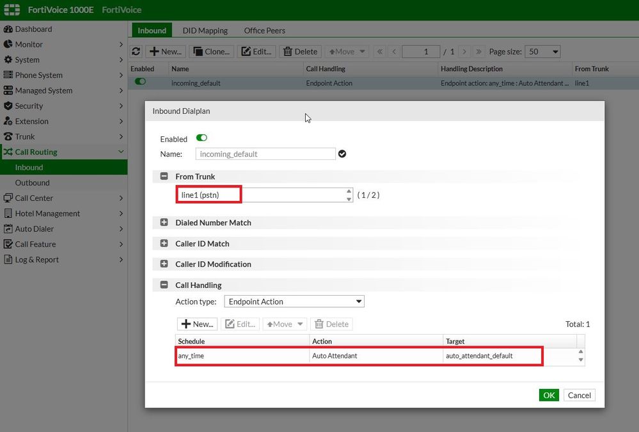Click the Auto Dialer icon in the sidebar

[x=8, y=228]
